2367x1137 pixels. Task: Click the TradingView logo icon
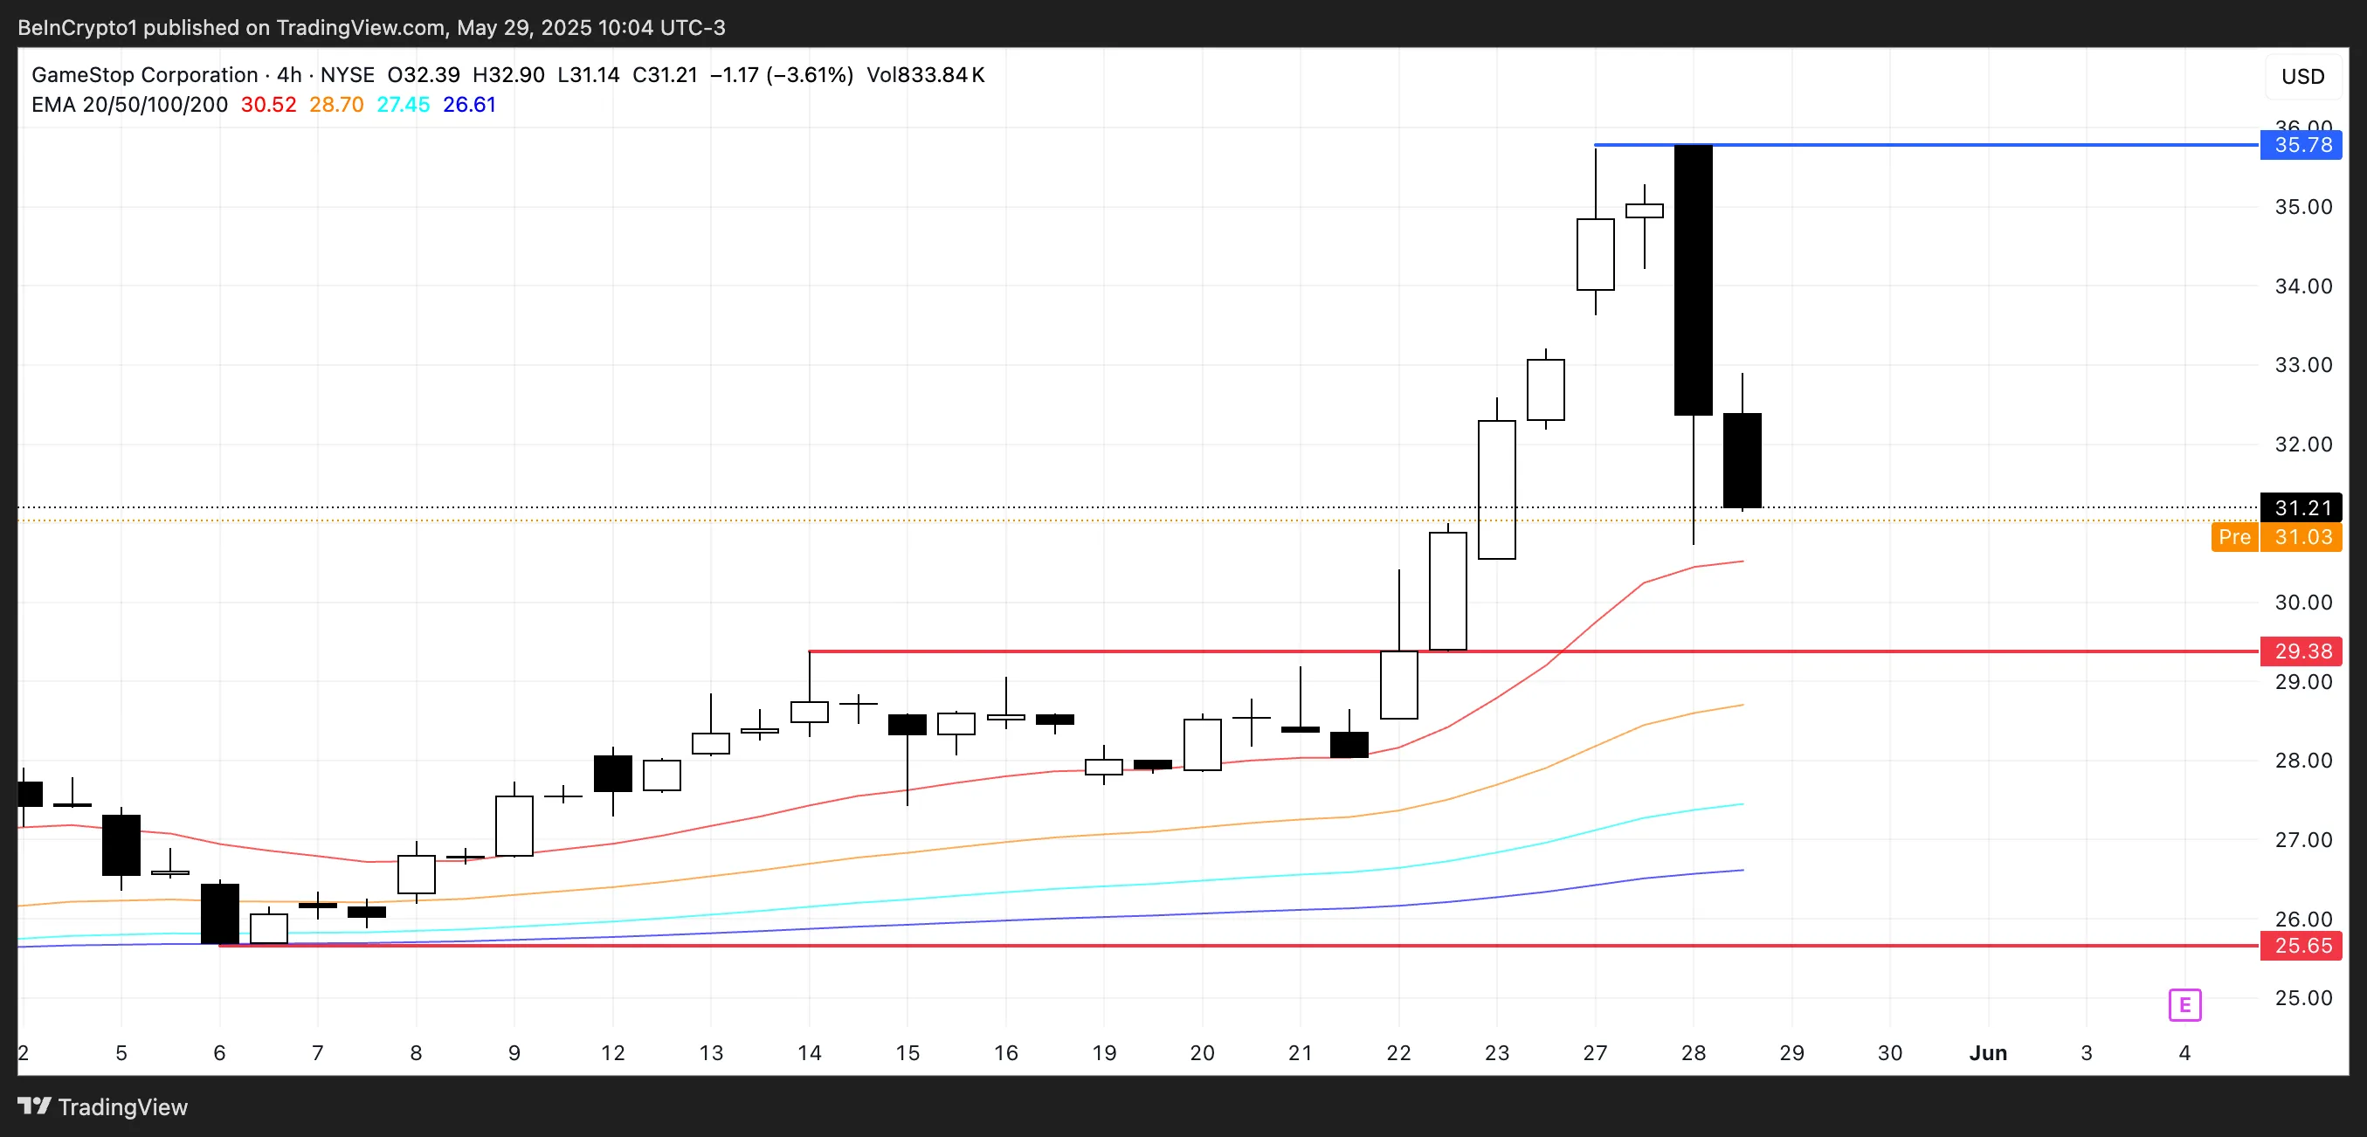coord(34,1106)
